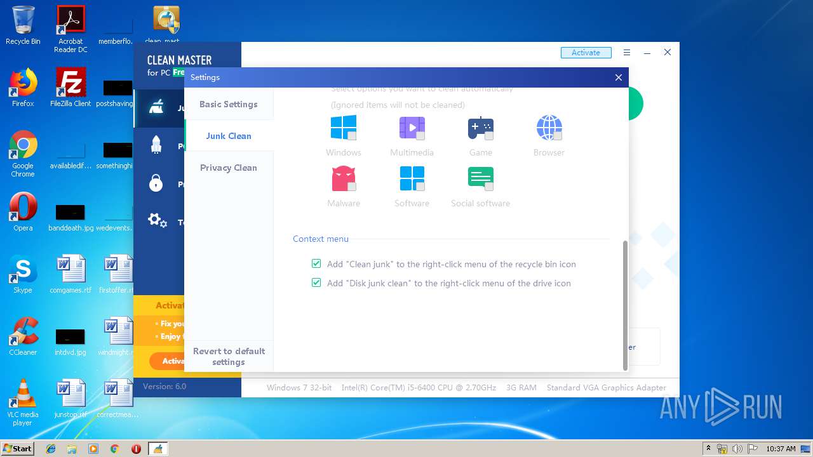The height and width of the screenshot is (457, 813).
Task: Toggle Malware auto-clean checkbox
Action: point(351,187)
